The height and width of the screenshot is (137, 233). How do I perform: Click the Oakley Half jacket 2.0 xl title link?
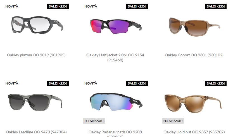[115, 57]
